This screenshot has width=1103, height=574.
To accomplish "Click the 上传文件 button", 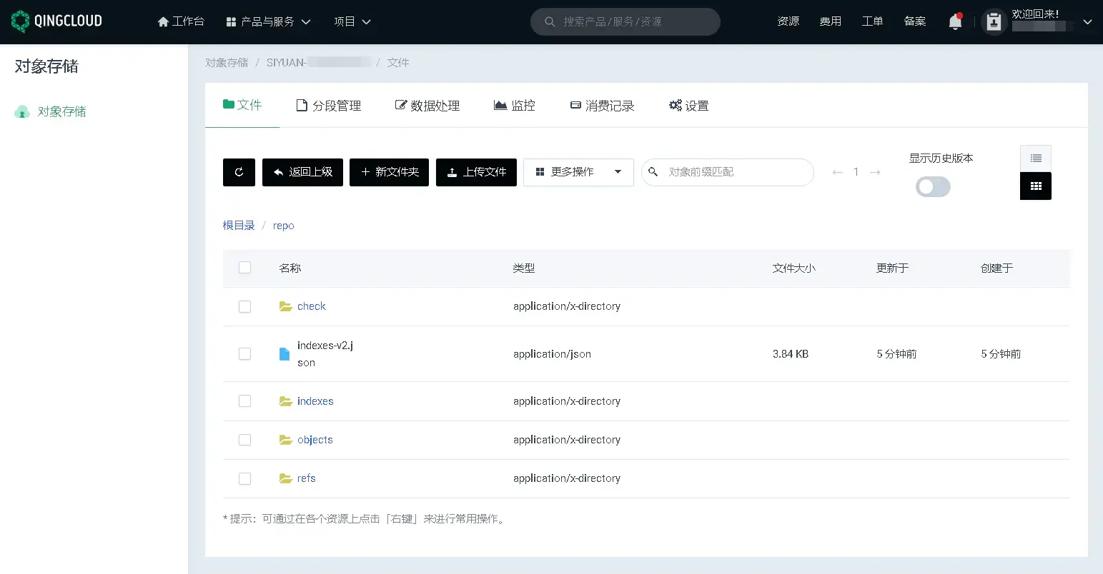I will [475, 172].
